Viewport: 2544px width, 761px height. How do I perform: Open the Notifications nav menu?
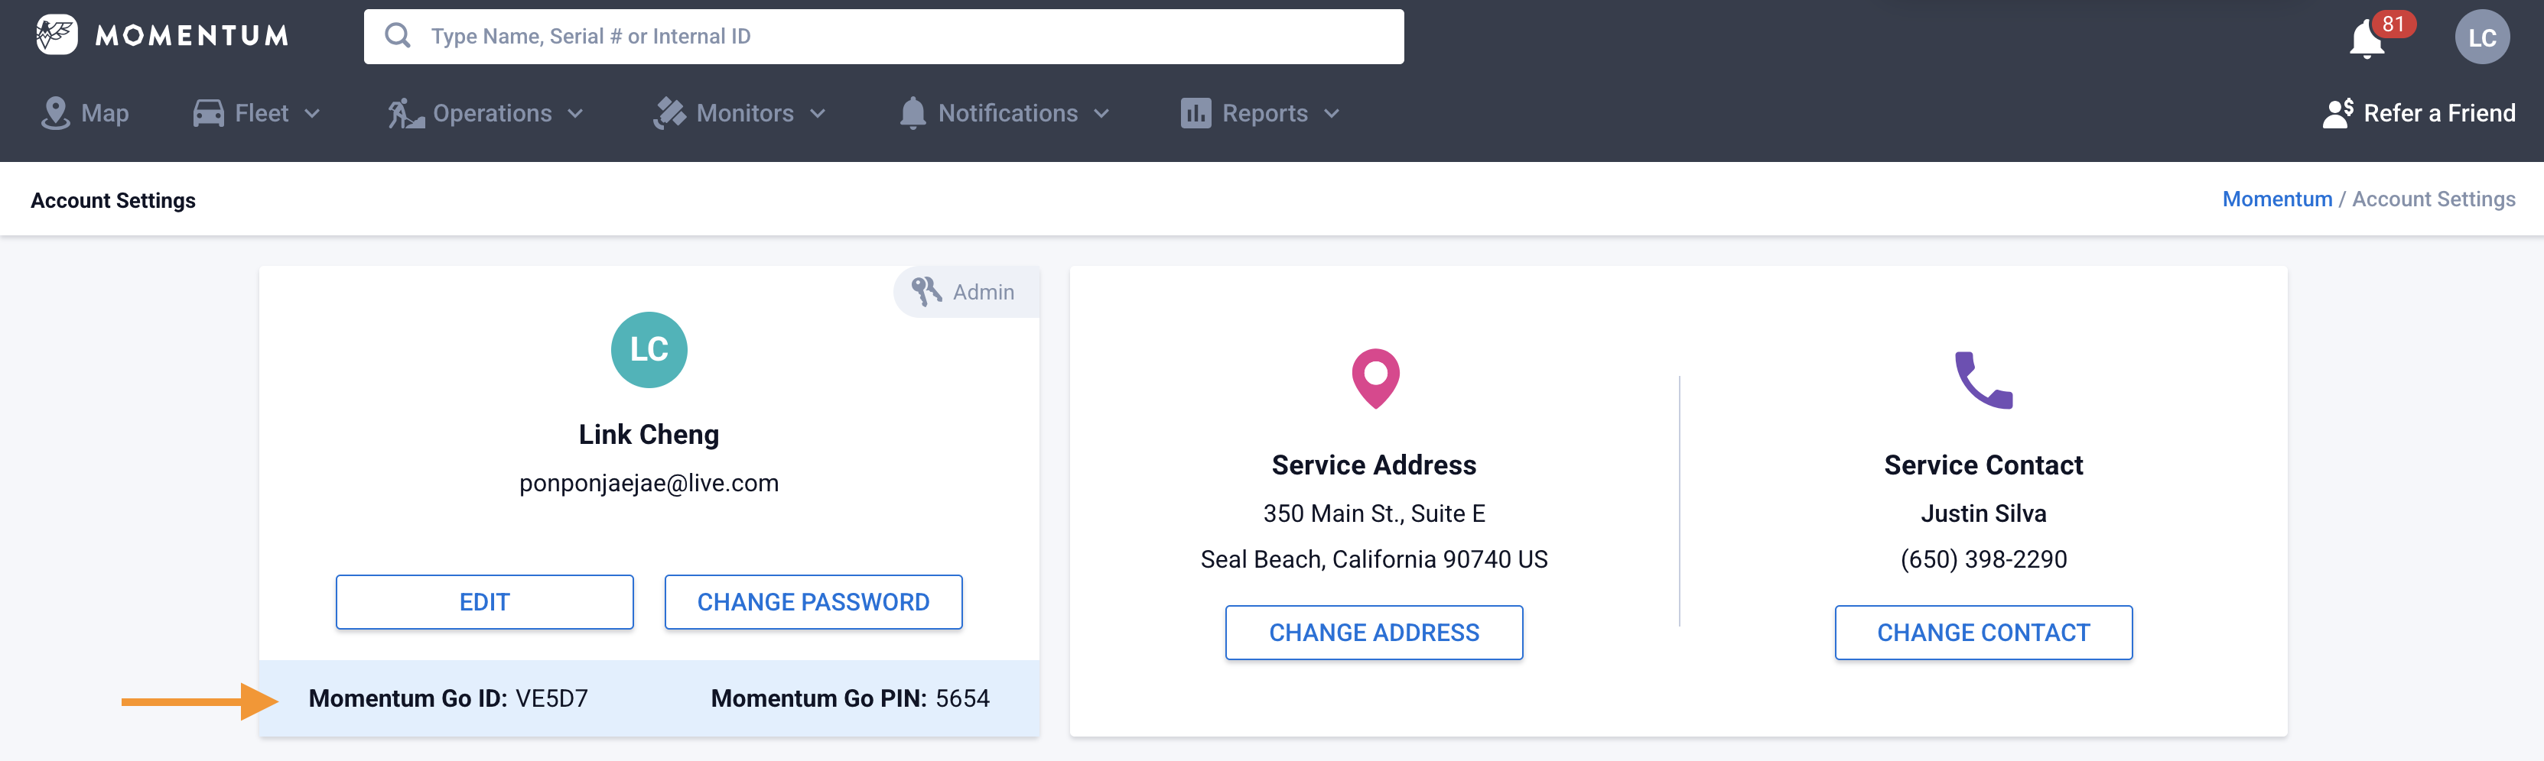[1004, 114]
